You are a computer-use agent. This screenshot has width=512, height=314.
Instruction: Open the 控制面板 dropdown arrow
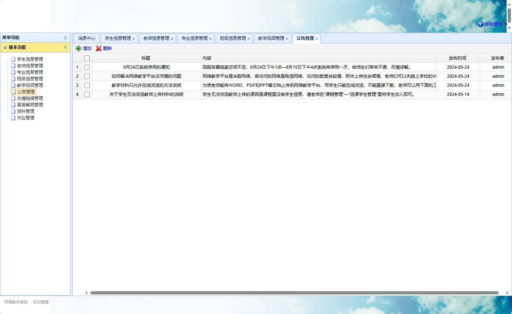[x=505, y=24]
